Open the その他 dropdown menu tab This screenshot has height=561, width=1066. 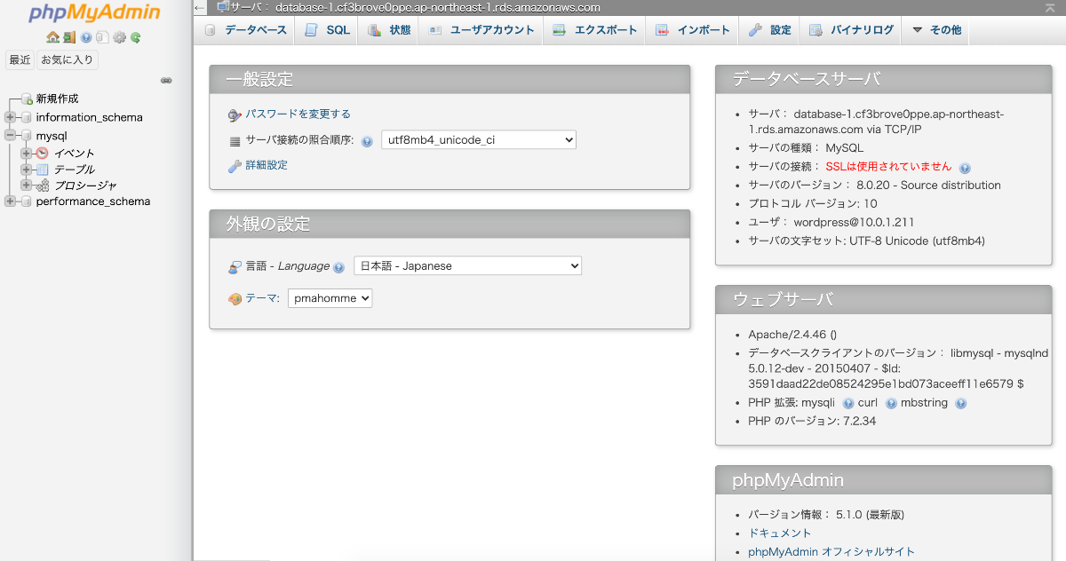pos(936,30)
